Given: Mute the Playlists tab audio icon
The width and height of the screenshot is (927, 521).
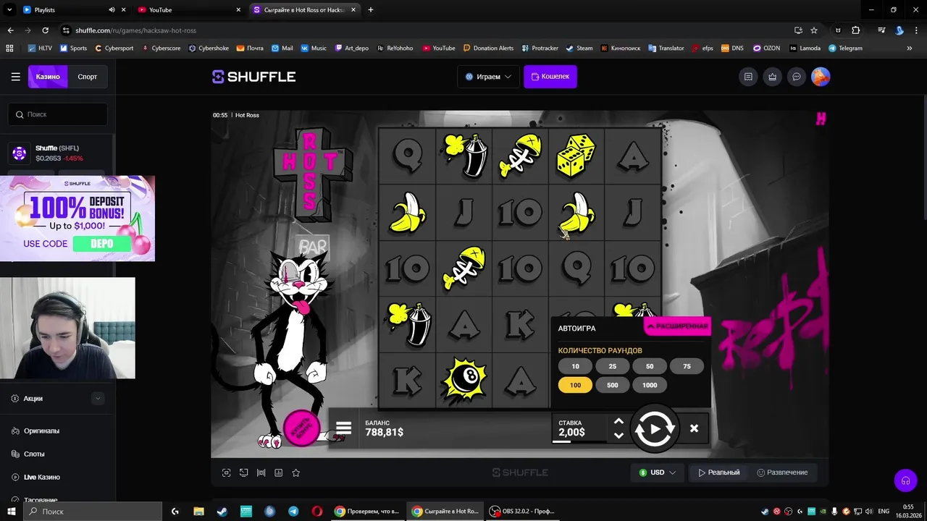Looking at the screenshot, I should [x=112, y=10].
